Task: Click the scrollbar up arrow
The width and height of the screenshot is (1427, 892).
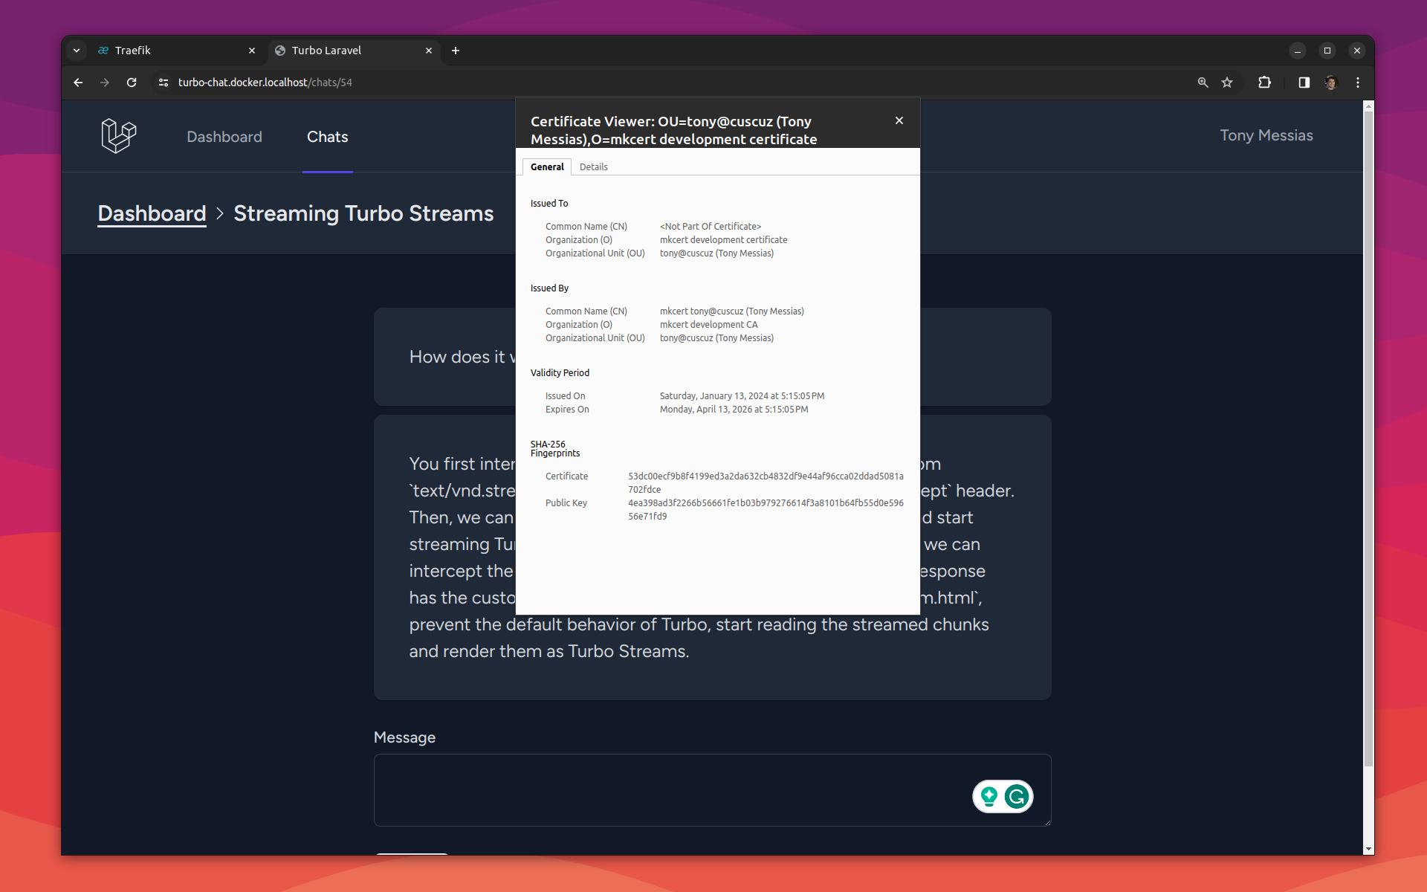Action: click(1368, 106)
